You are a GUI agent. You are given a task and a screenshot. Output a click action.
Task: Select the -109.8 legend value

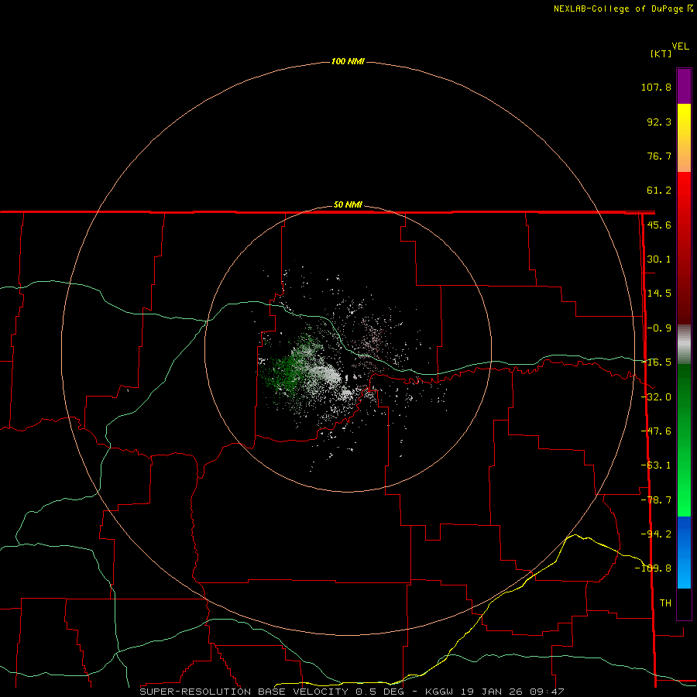653,568
